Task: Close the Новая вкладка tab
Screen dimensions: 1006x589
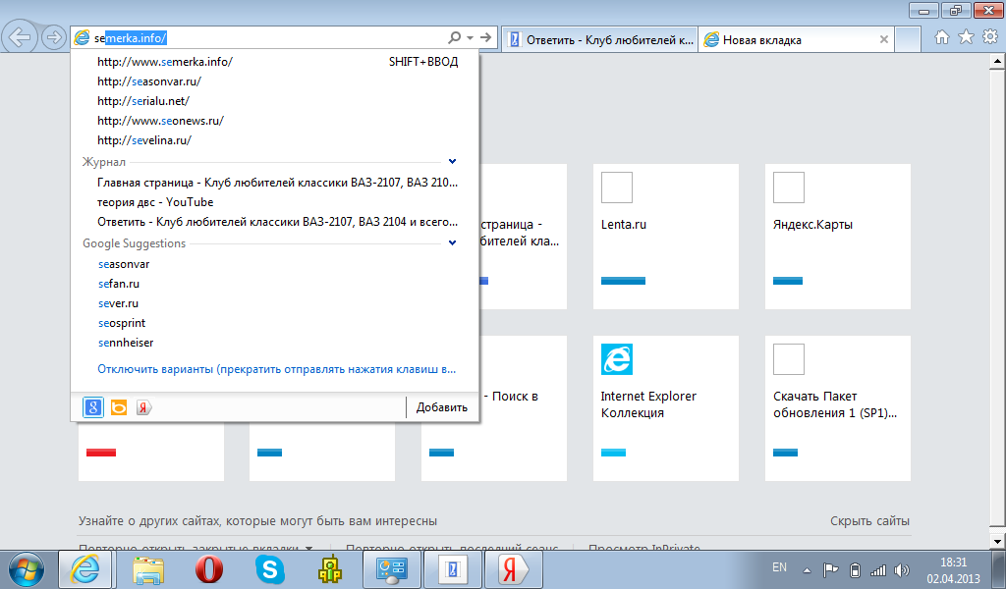Action: [883, 40]
